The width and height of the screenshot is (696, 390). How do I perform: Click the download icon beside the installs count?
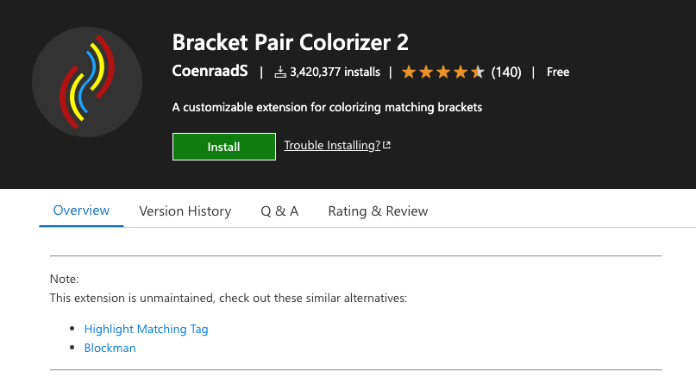[x=280, y=72]
